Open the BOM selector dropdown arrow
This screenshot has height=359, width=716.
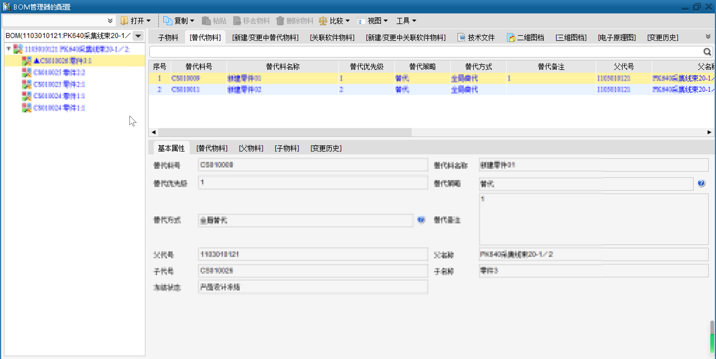pyautogui.click(x=138, y=36)
